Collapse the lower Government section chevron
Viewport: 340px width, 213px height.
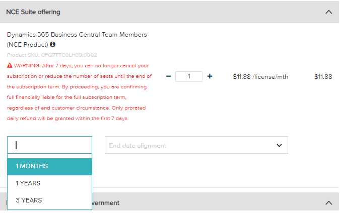click(x=329, y=203)
